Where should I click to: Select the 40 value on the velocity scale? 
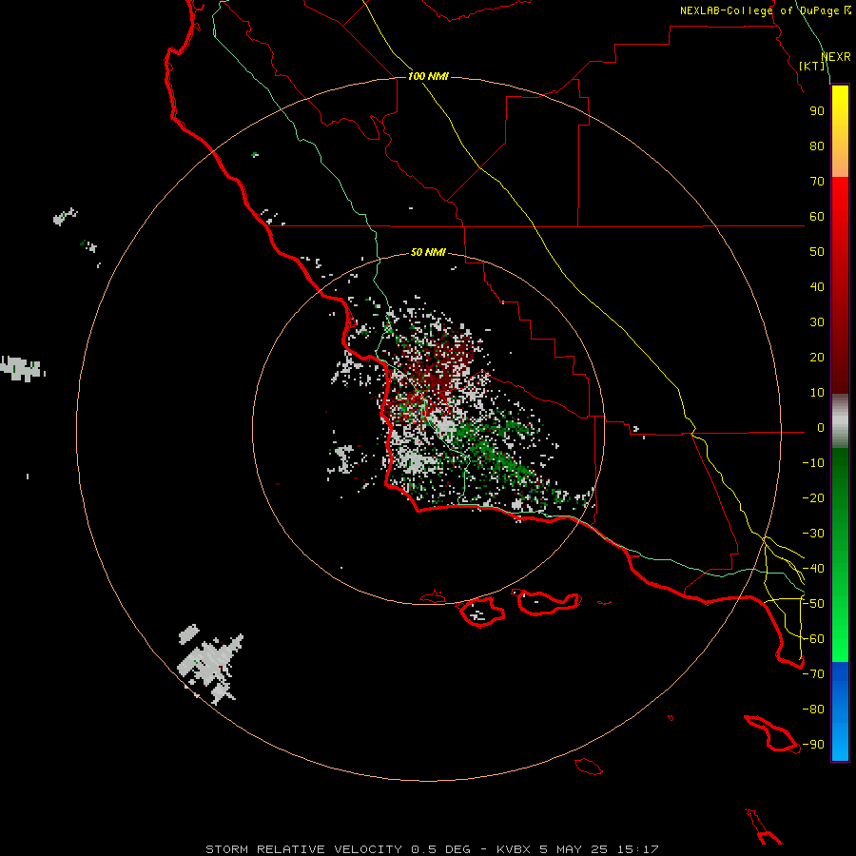817,286
